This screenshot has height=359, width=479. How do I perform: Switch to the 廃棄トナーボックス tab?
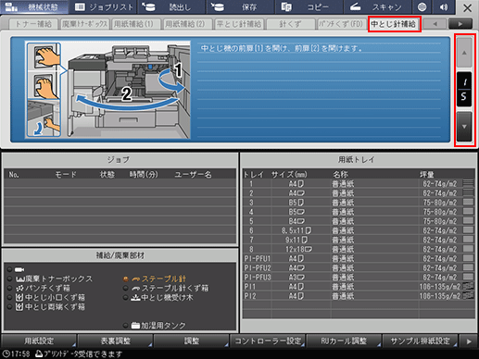(84, 24)
